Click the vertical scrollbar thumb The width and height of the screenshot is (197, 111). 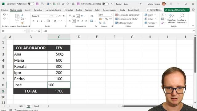pyautogui.click(x=195, y=54)
